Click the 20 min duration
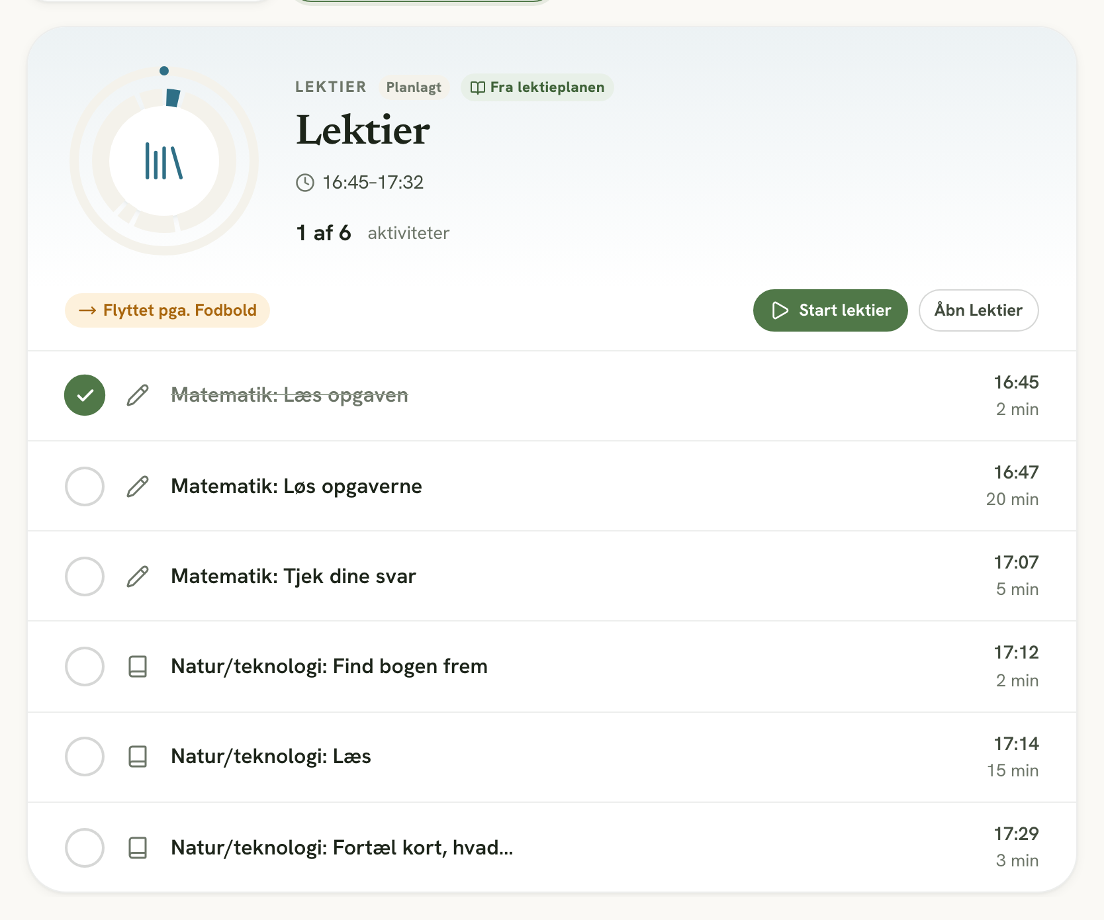Viewport: 1104px width, 920px height. 1012,500
